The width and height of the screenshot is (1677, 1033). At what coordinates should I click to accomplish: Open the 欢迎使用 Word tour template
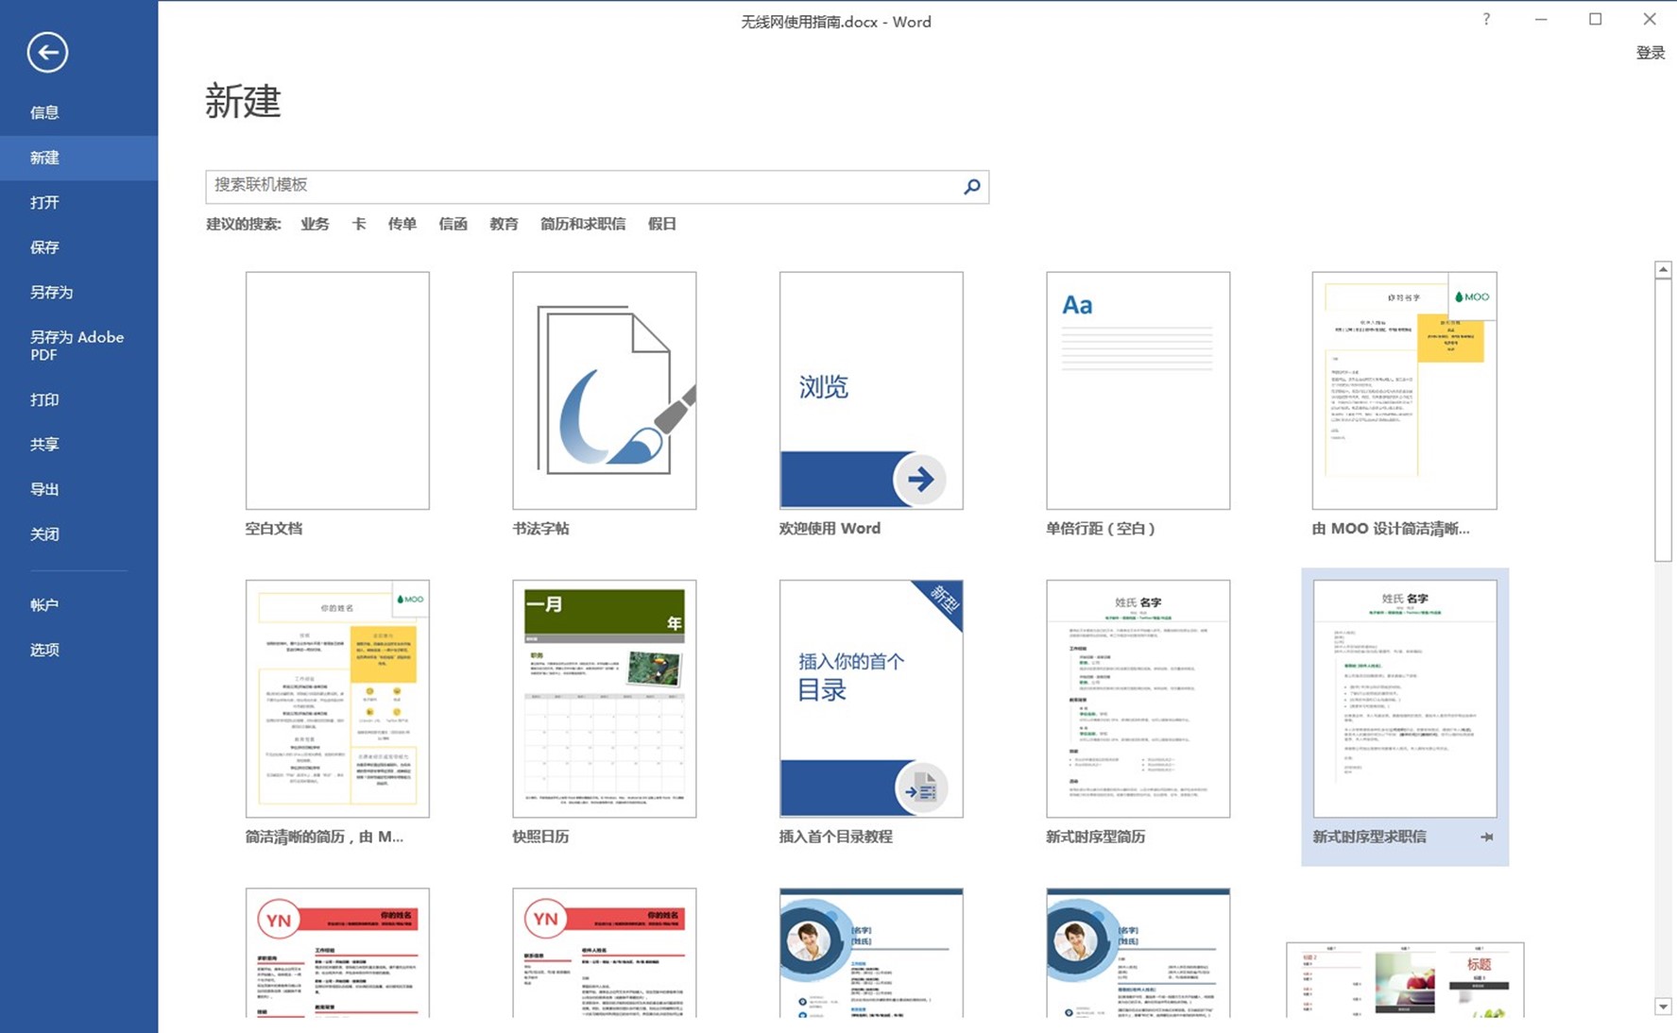pos(871,391)
